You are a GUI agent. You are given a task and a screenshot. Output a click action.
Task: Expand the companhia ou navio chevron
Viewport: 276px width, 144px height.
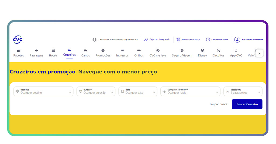[x=217, y=93]
